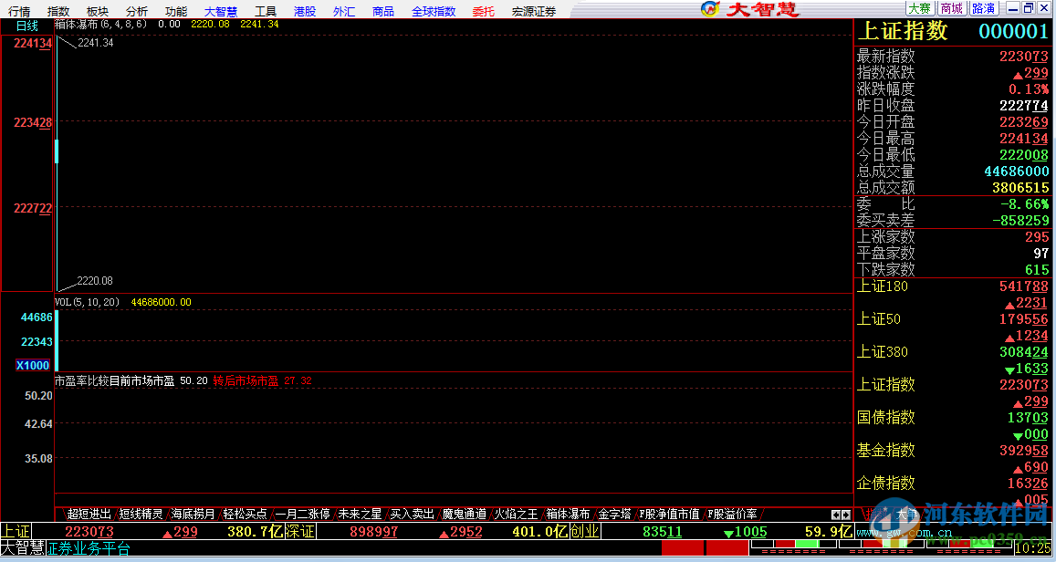Click the 最新指数 value 223073

pos(1024,56)
